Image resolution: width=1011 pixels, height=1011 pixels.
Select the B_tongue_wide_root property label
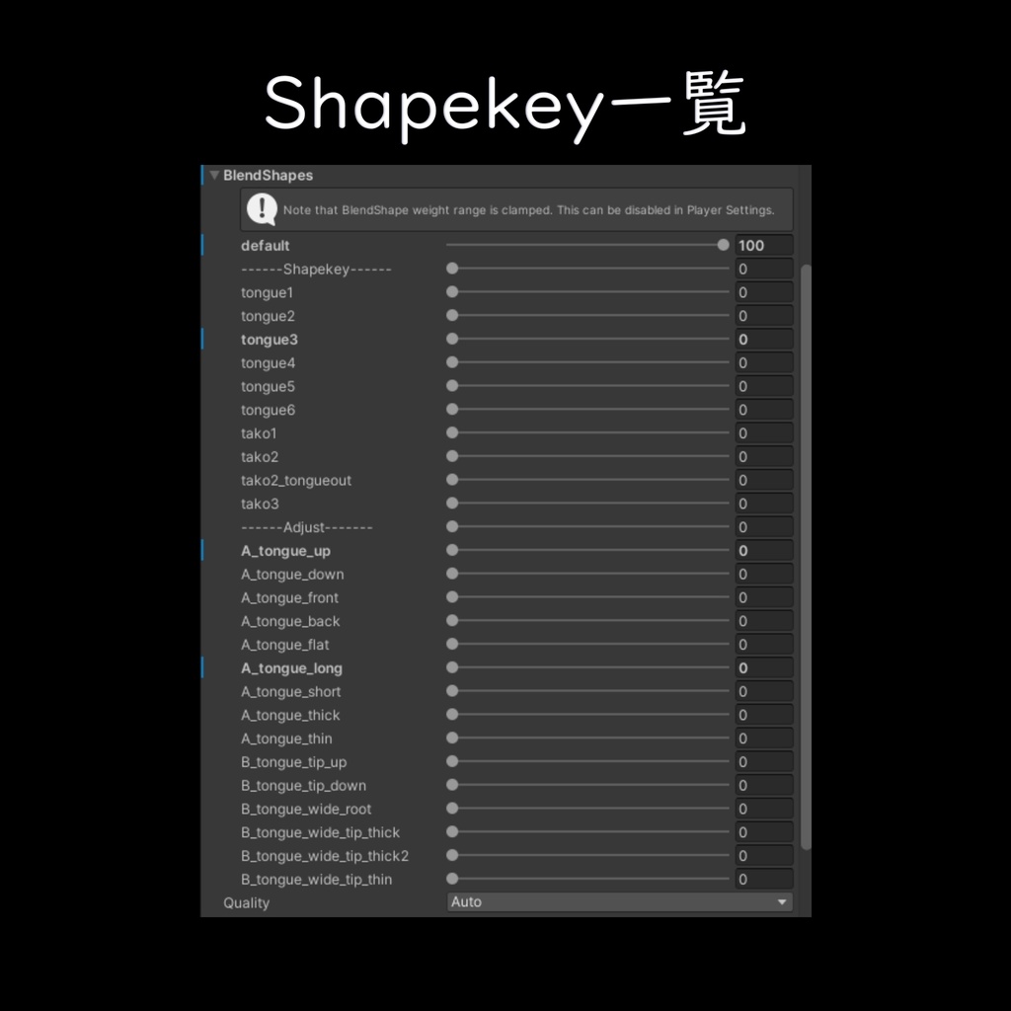[x=306, y=810]
